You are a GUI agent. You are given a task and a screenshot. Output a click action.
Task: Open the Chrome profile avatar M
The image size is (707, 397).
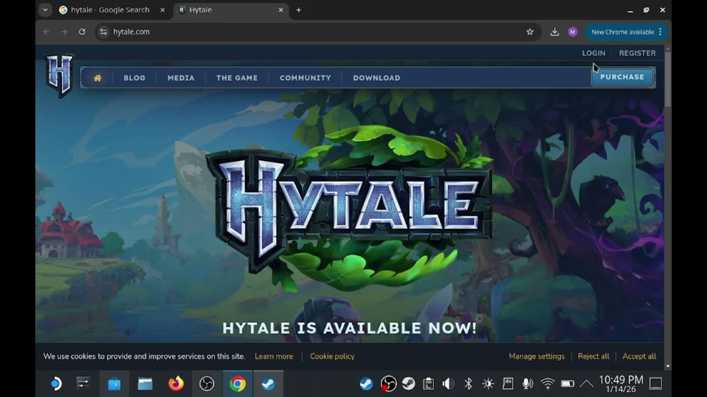coord(573,32)
